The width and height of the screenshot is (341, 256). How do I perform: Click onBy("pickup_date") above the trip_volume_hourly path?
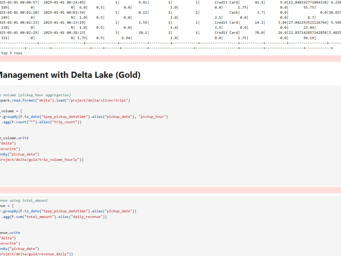(19, 154)
